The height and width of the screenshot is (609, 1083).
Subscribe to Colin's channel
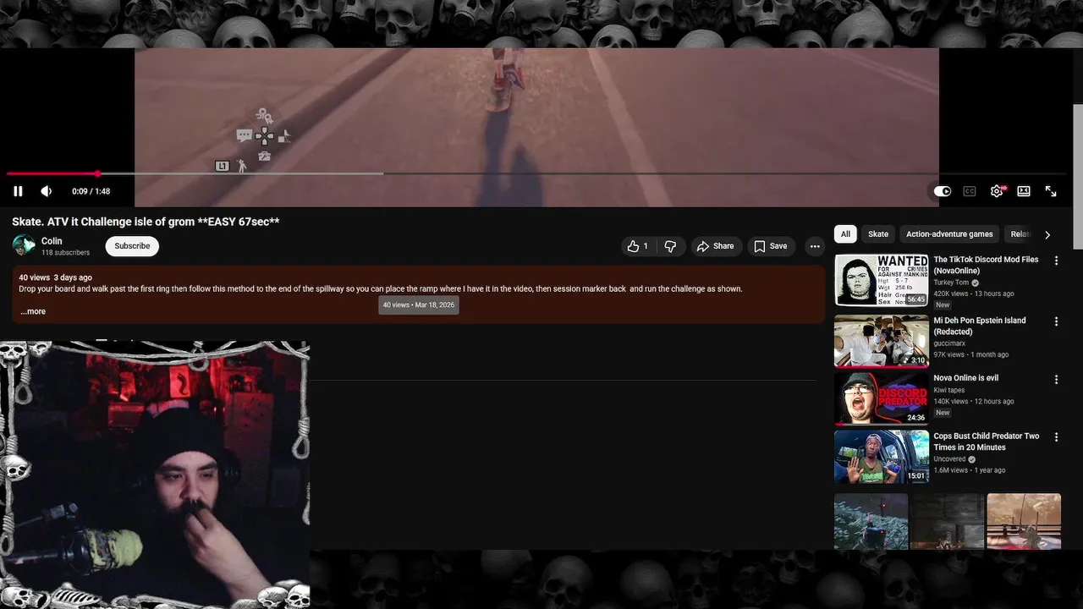132,246
